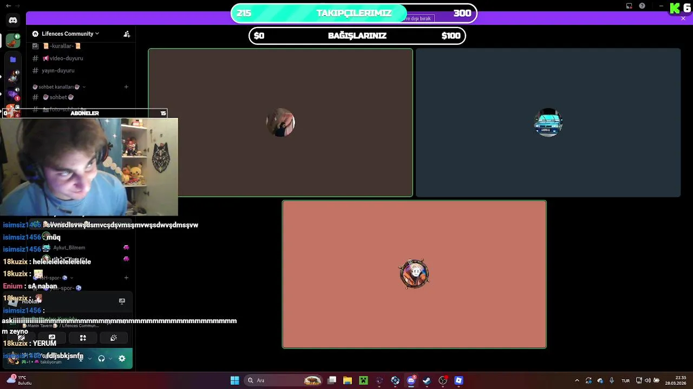Switch the TUR keyboard language
Image resolution: width=693 pixels, height=389 pixels.
click(625, 380)
